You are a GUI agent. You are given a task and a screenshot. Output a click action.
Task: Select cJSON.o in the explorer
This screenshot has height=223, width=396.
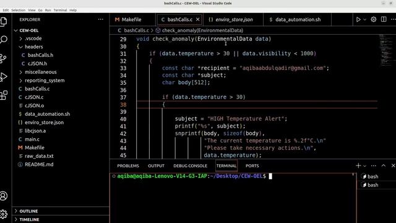pyautogui.click(x=61, y=105)
